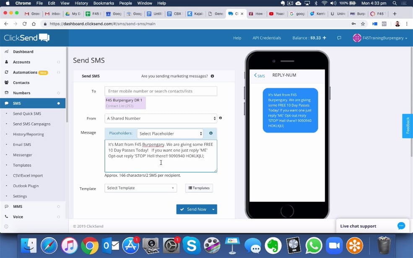Open Finder from the dock
Screen dimensions: 413x258
click(29, 245)
